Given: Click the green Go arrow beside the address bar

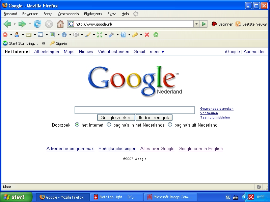Looking at the screenshot, I should click(204, 24).
